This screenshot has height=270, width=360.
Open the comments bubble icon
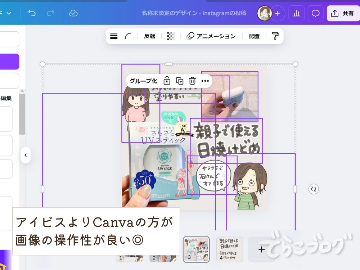click(315, 13)
